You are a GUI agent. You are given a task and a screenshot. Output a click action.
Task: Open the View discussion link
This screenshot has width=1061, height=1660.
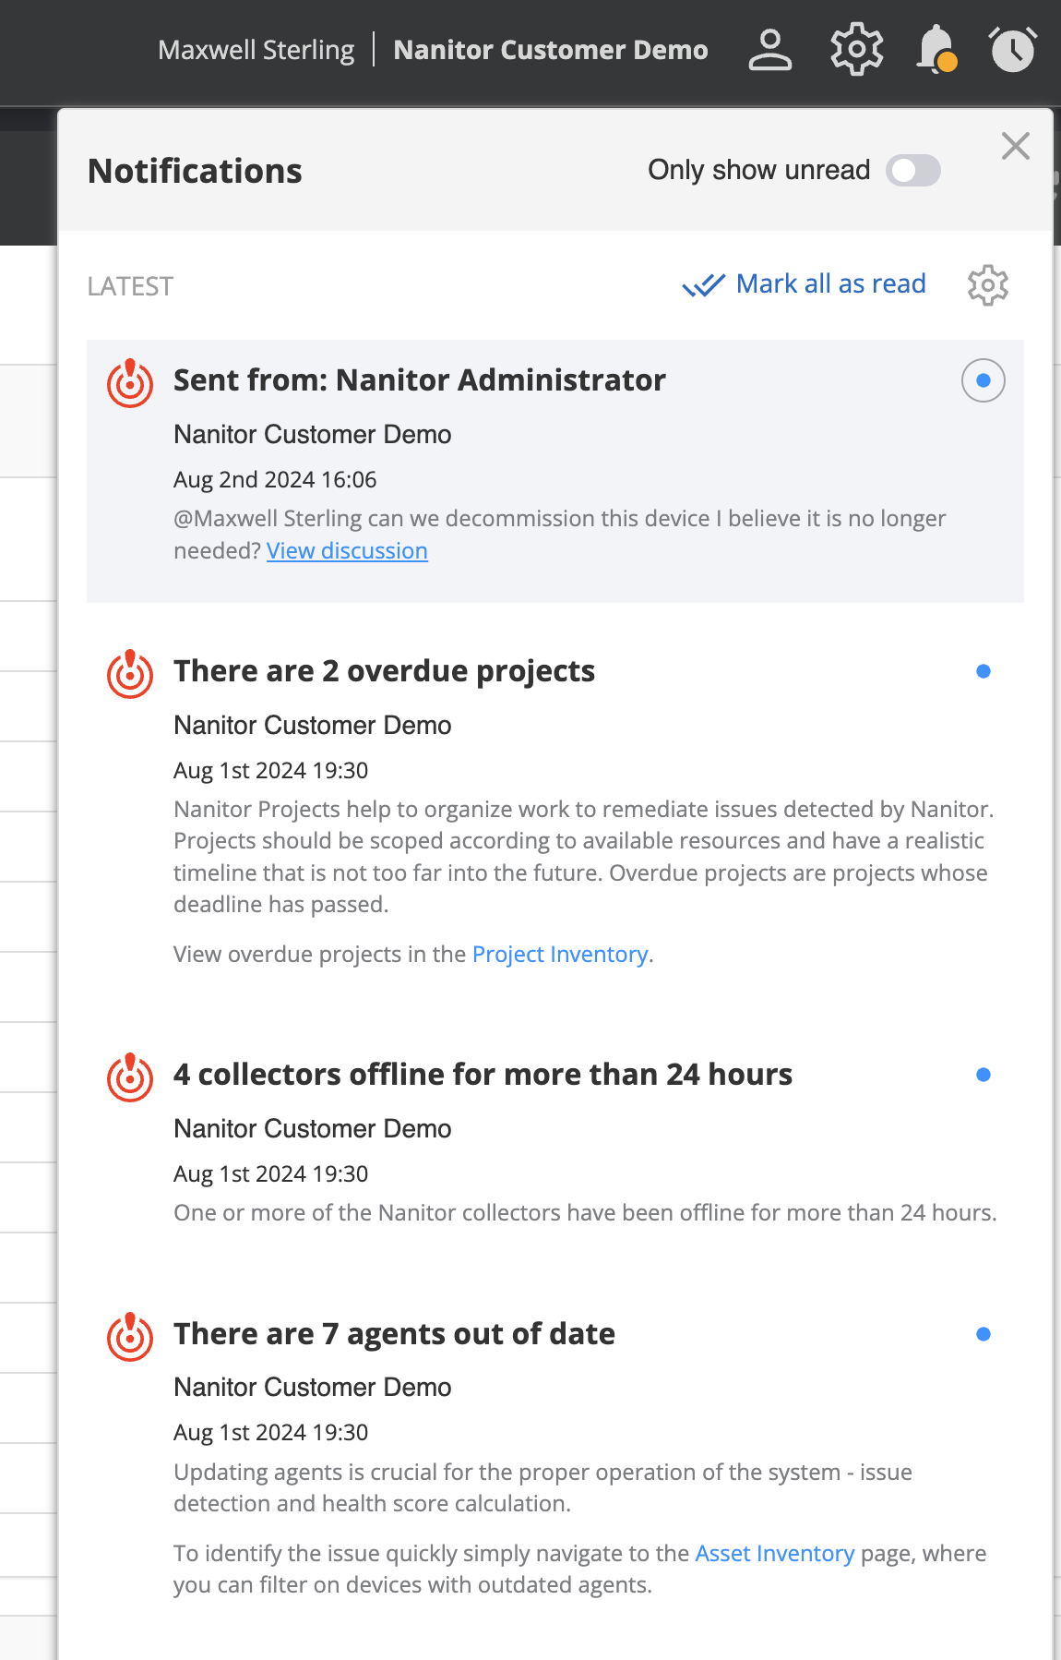[x=347, y=551]
